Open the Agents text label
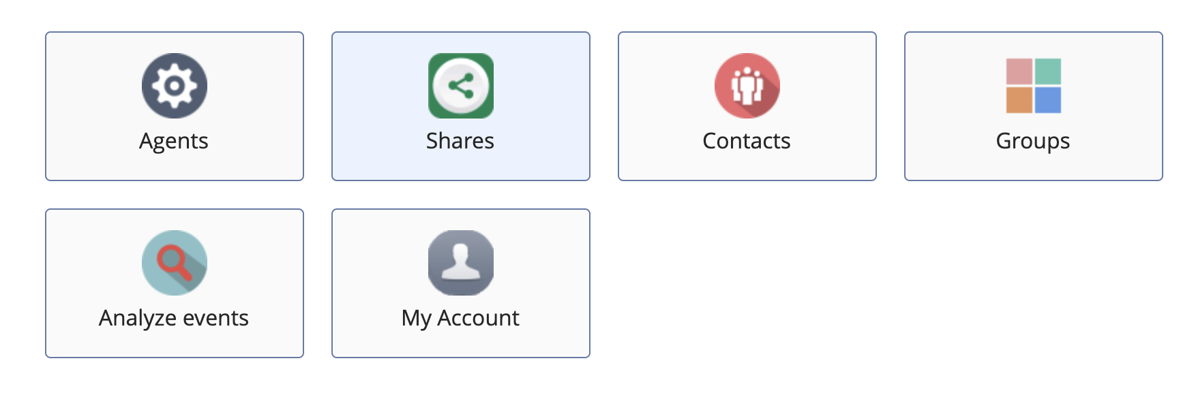This screenshot has width=1196, height=395. [x=174, y=142]
